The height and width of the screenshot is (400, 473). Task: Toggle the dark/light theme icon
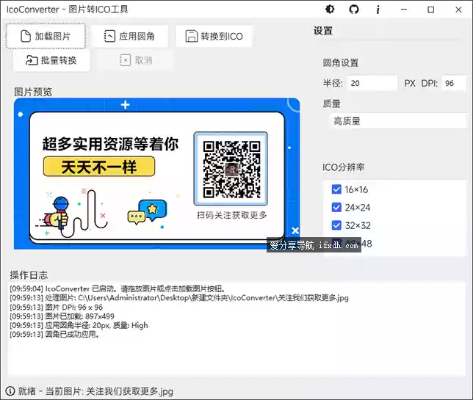[x=330, y=10]
